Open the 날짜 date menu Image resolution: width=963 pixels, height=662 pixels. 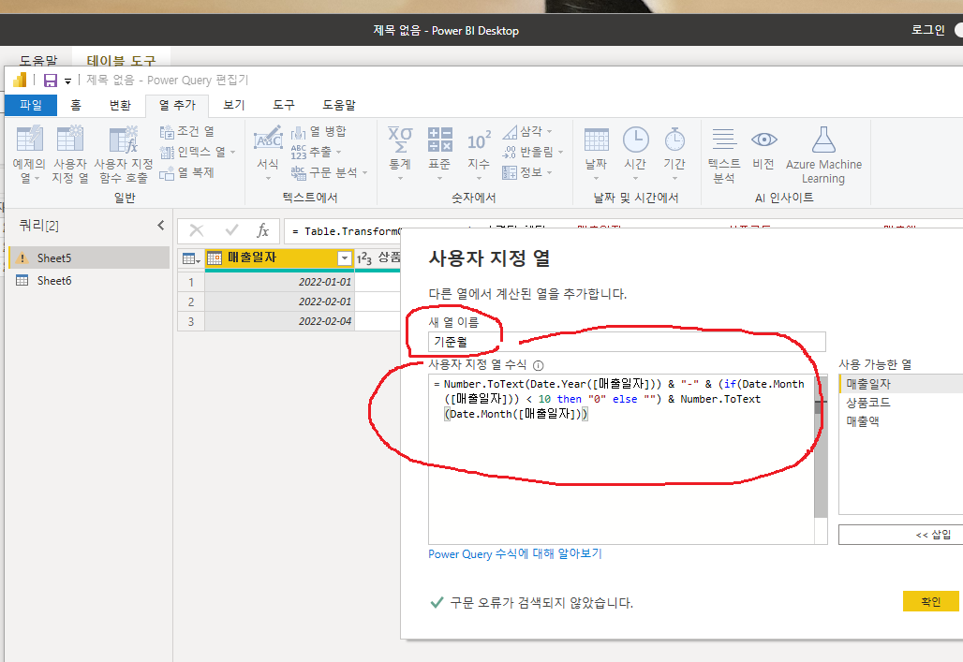596,154
